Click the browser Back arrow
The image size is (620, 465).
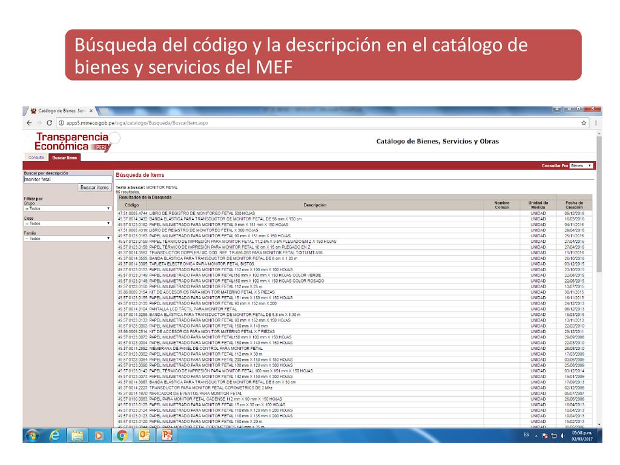29,123
